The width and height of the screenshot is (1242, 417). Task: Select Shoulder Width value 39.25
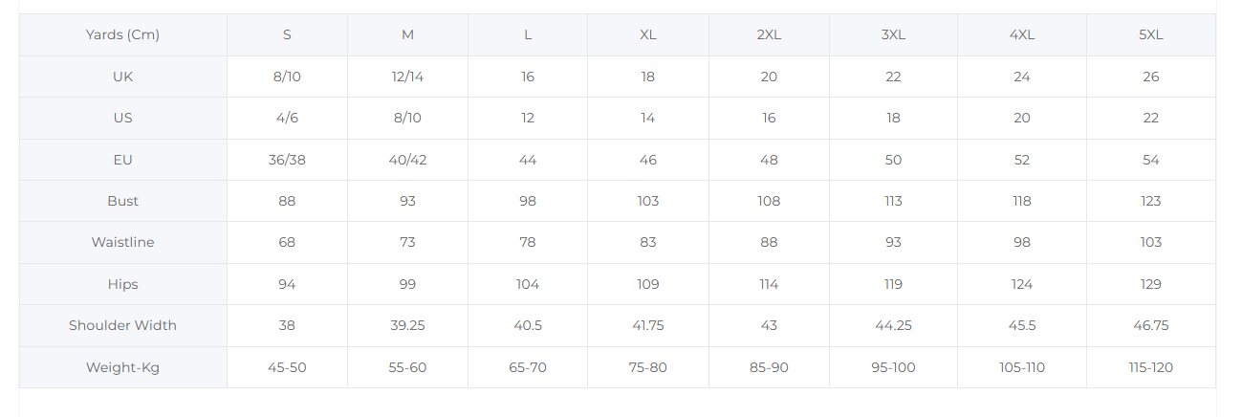pyautogui.click(x=408, y=325)
